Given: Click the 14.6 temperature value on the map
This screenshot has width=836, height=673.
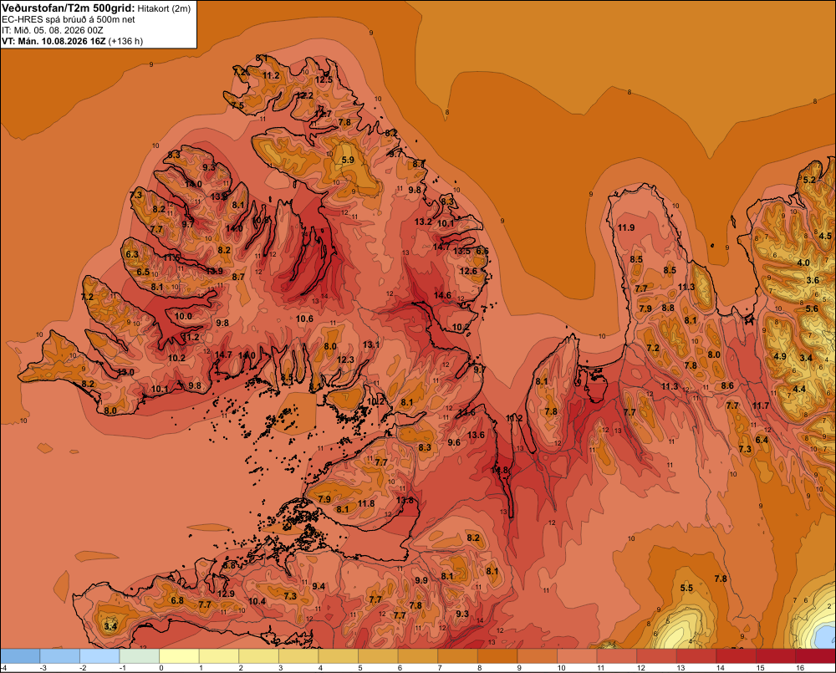Looking at the screenshot, I should [442, 295].
